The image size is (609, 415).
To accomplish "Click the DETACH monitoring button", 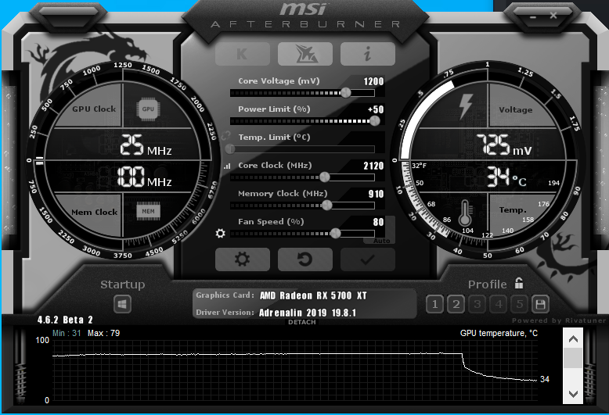I will pos(302,322).
